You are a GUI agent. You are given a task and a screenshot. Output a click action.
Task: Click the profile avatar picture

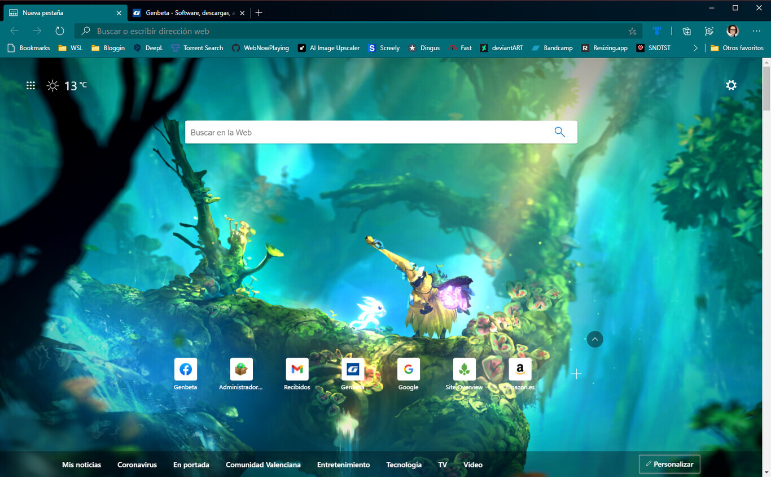731,31
